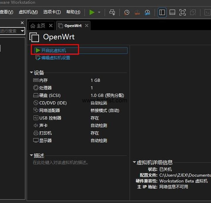Image resolution: width=211 pixels, height=203 pixels.
Task: Open the power options dropdown arrow
Action: [x=99, y=12]
